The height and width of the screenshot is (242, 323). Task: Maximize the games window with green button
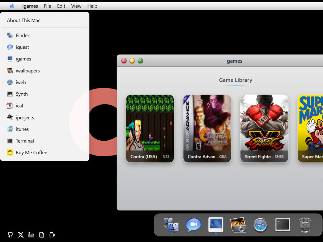(140, 61)
